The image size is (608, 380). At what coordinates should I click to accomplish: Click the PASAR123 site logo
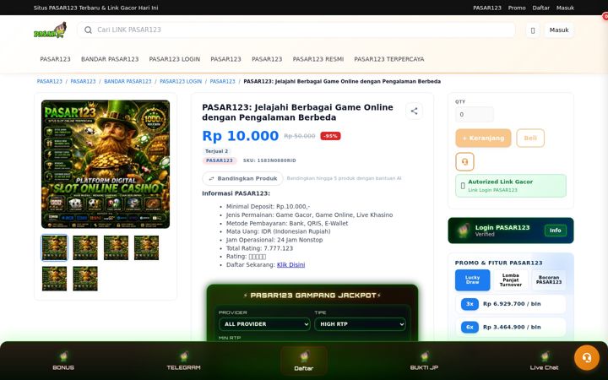[50, 30]
